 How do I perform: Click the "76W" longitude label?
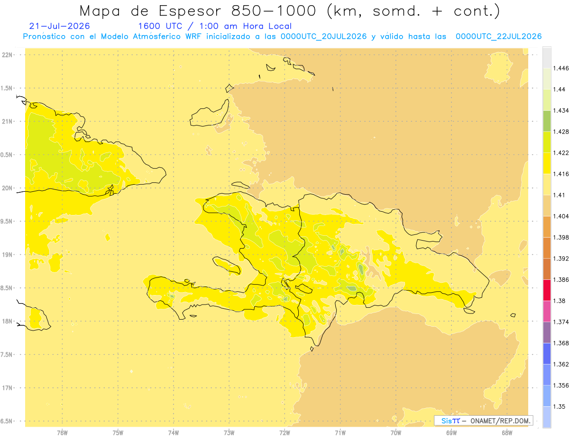pyautogui.click(x=62, y=432)
